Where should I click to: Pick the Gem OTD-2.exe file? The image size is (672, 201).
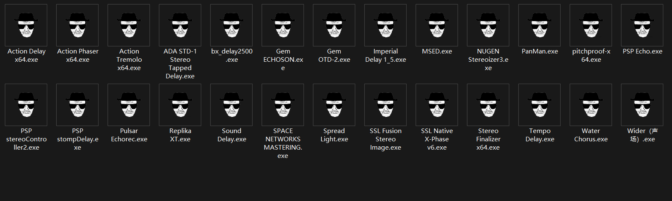tap(334, 25)
